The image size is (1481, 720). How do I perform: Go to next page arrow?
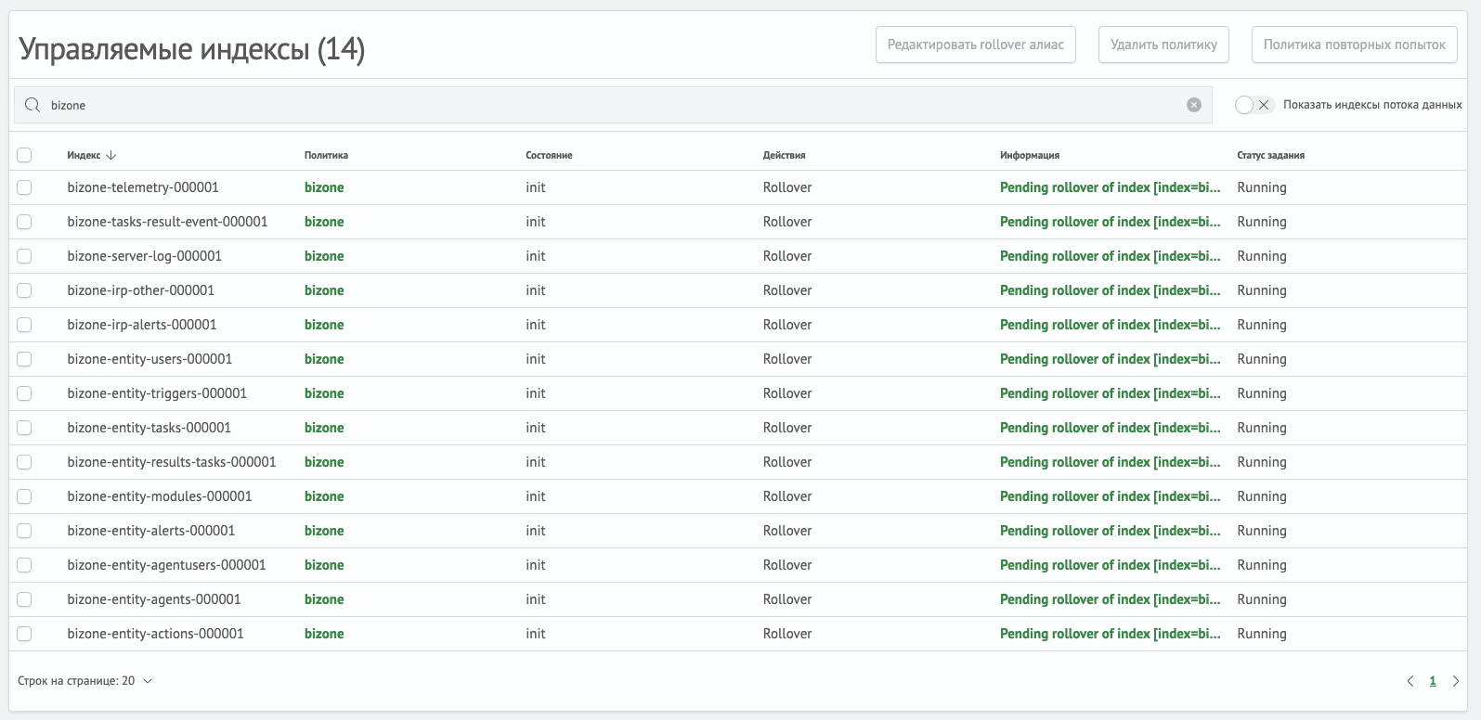click(1456, 681)
